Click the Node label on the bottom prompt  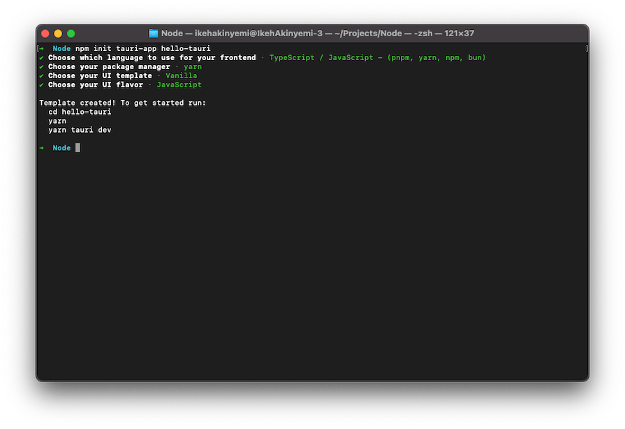tap(61, 147)
